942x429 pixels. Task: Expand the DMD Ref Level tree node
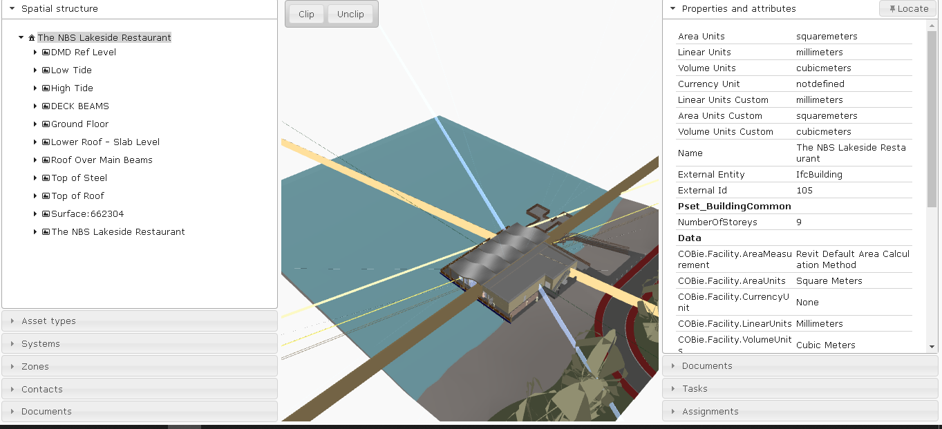tap(35, 52)
